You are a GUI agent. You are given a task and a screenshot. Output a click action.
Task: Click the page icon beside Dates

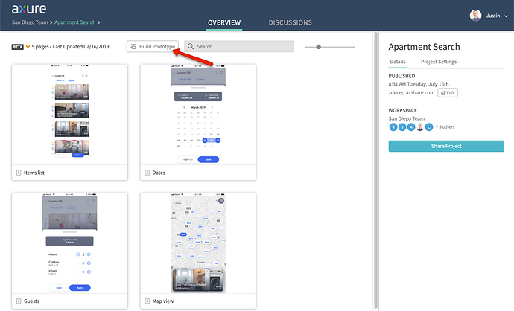(147, 173)
